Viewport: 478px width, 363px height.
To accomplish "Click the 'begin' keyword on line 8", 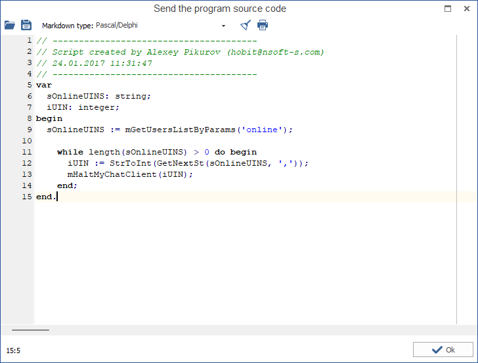I will coord(49,118).
